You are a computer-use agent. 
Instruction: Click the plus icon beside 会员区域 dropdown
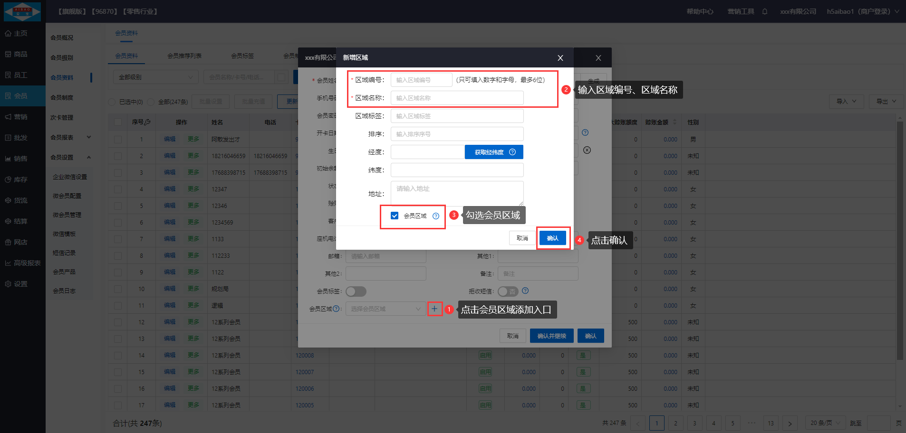(x=434, y=309)
